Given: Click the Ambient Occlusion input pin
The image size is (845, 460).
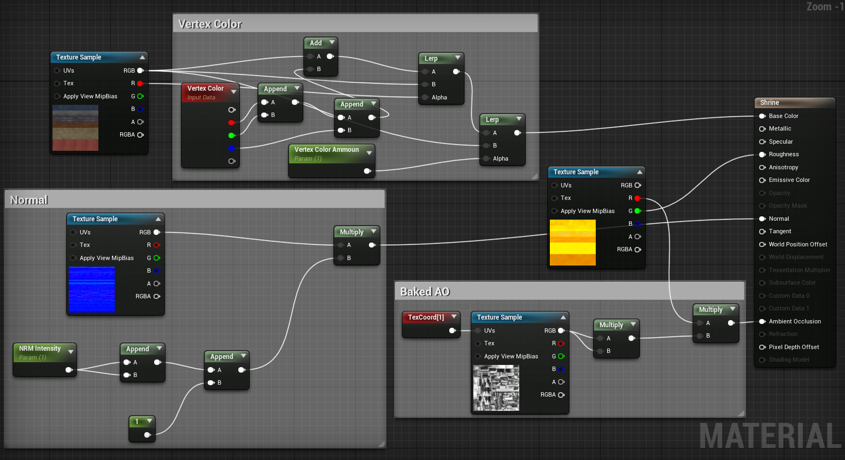Looking at the screenshot, I should [x=762, y=321].
